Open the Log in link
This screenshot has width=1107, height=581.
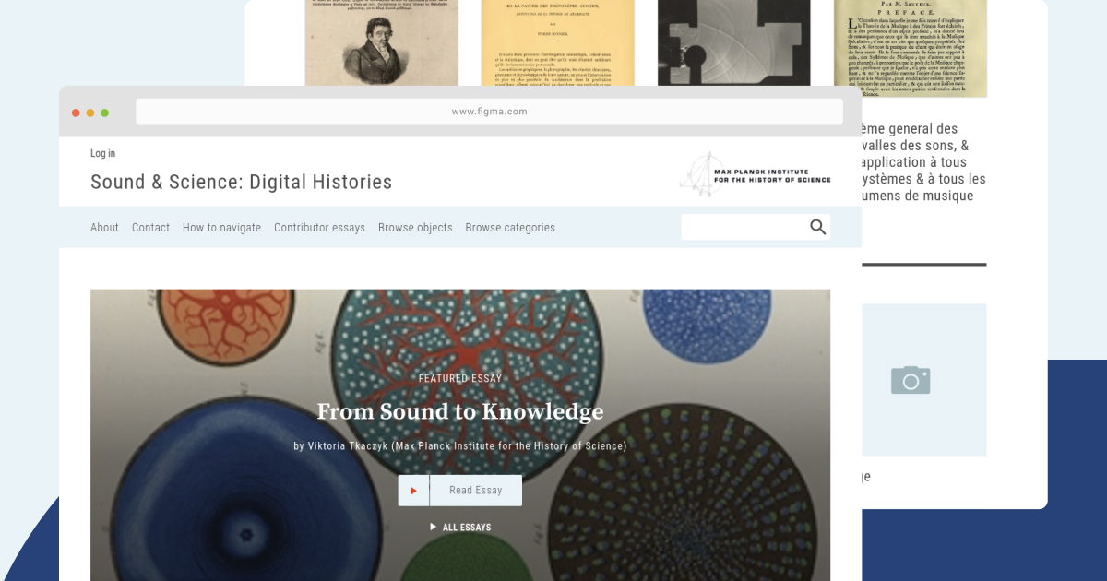click(x=103, y=153)
